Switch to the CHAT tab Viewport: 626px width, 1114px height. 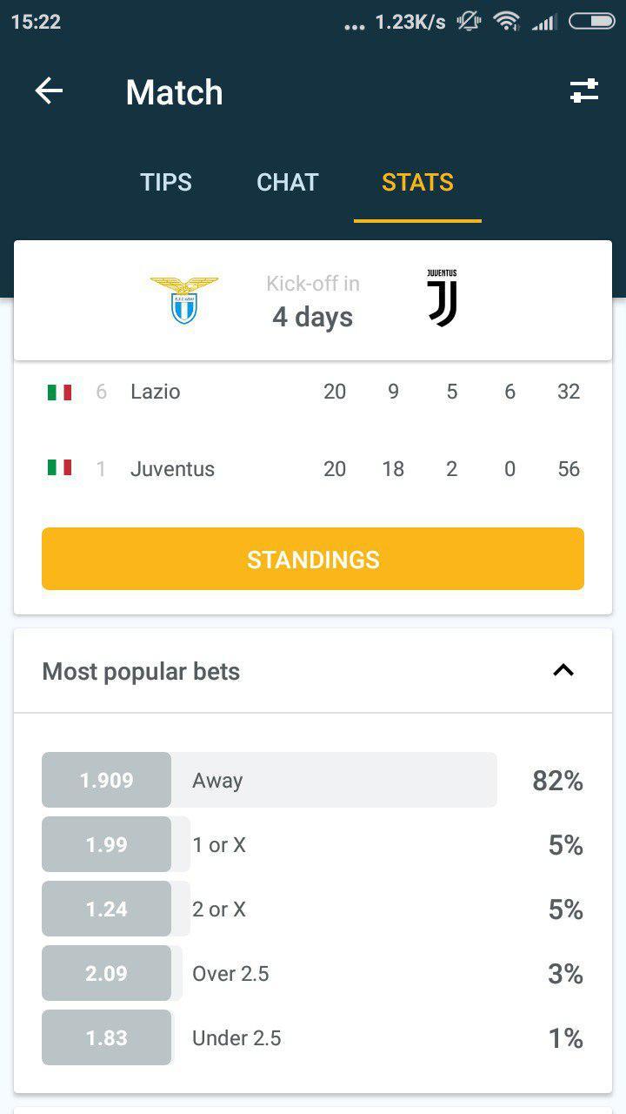(288, 182)
